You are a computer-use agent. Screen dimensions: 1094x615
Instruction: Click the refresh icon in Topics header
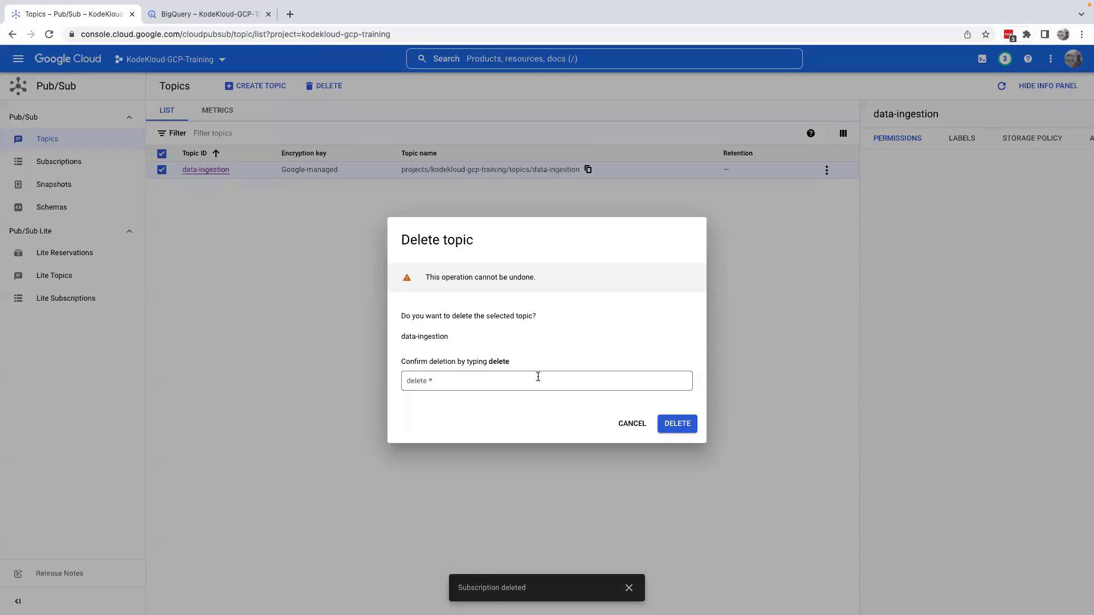[1001, 86]
